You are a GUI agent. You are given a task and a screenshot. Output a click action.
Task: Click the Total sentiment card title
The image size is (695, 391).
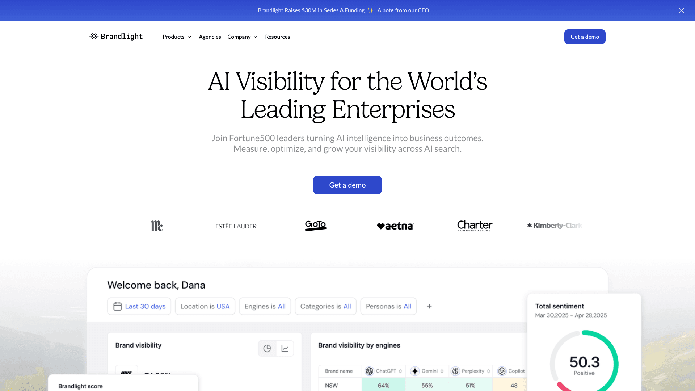[x=559, y=306]
